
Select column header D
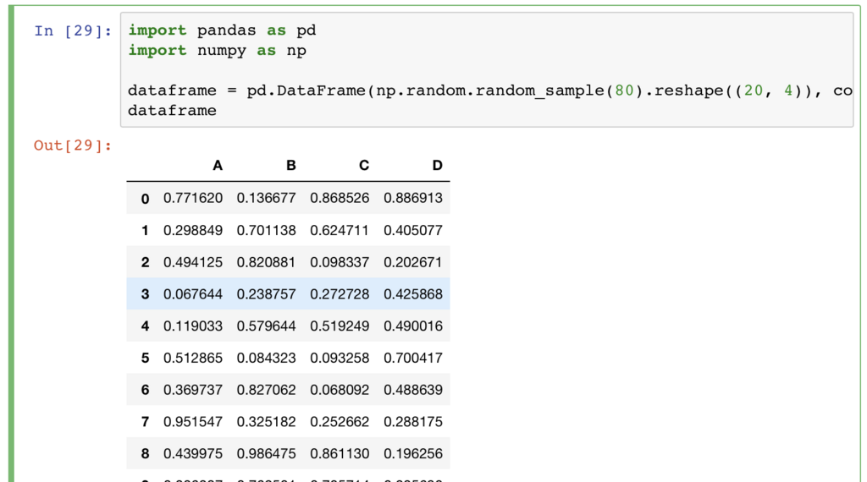point(438,166)
